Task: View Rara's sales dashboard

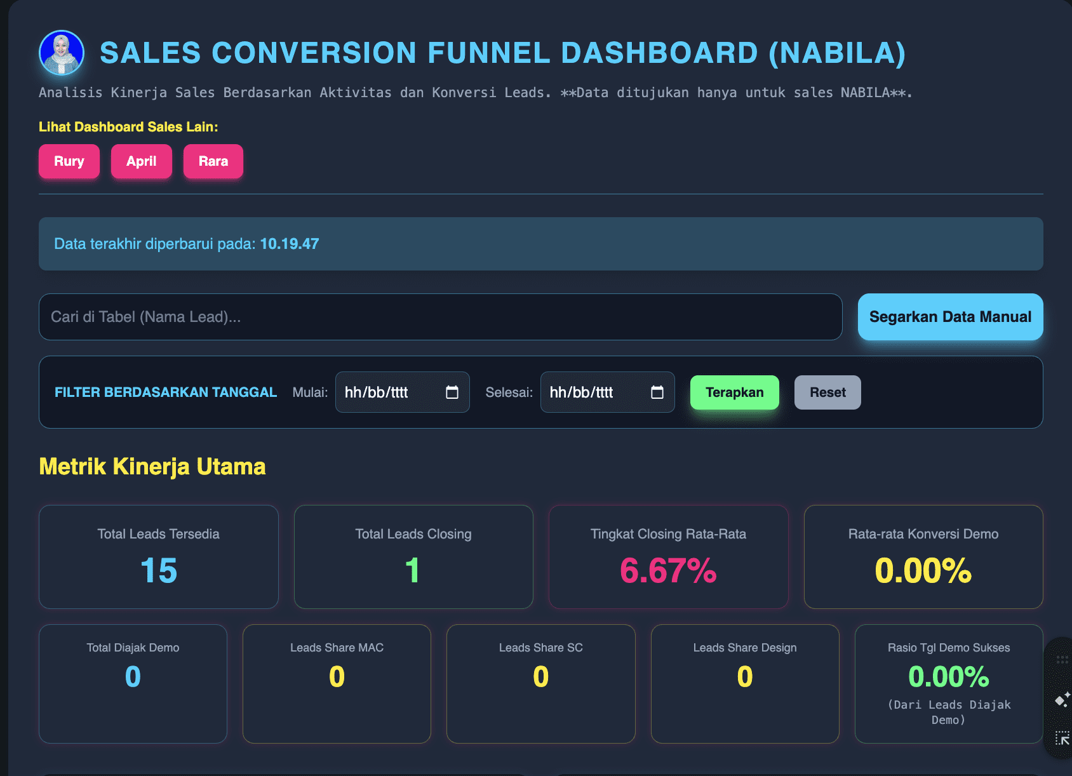Action: pyautogui.click(x=213, y=161)
